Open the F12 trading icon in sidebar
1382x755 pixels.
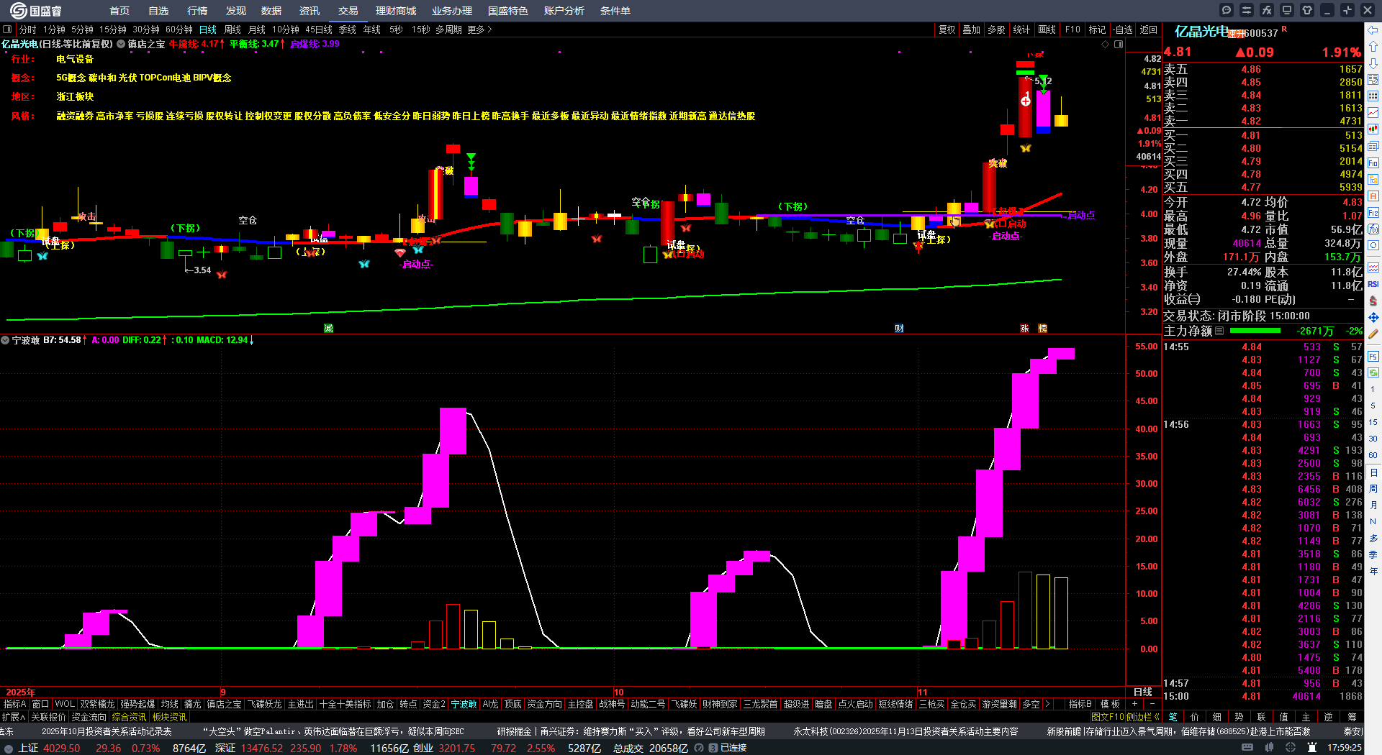(1373, 213)
